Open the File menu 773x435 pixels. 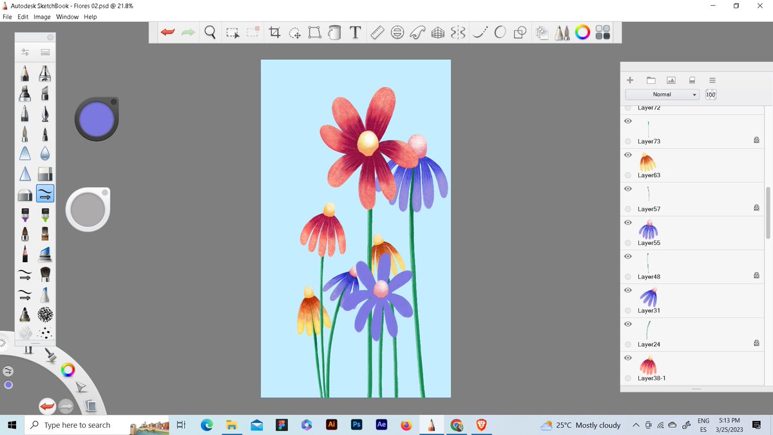[x=8, y=17]
